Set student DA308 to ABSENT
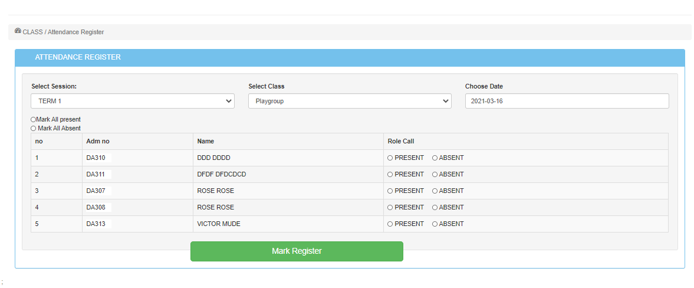 pyautogui.click(x=435, y=208)
